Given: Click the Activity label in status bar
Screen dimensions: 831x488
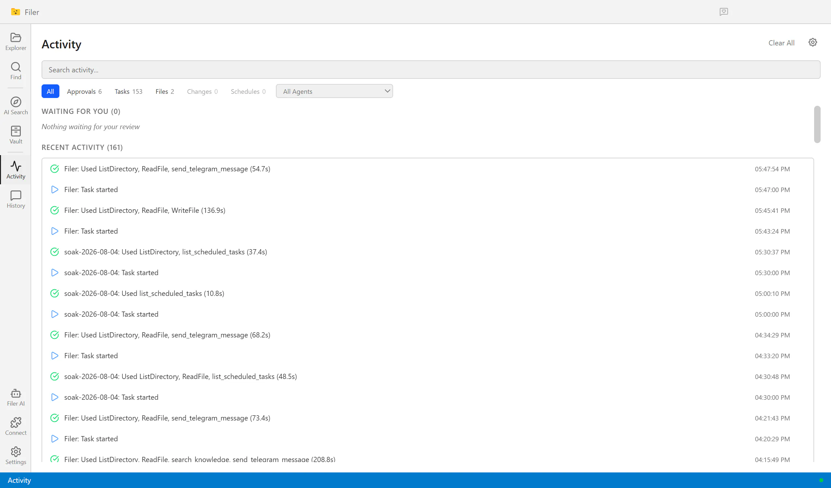Looking at the screenshot, I should click(19, 481).
